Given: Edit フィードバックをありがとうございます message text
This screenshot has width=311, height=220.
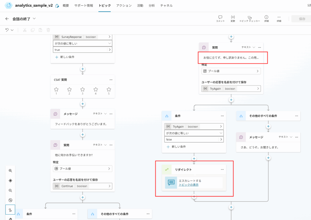Looking at the screenshot, I should 81,124.
